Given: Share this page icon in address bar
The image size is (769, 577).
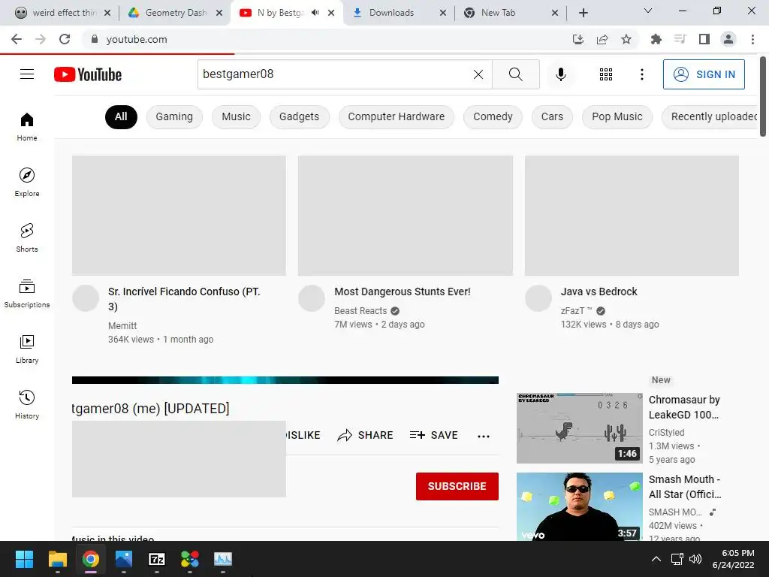Looking at the screenshot, I should (602, 39).
